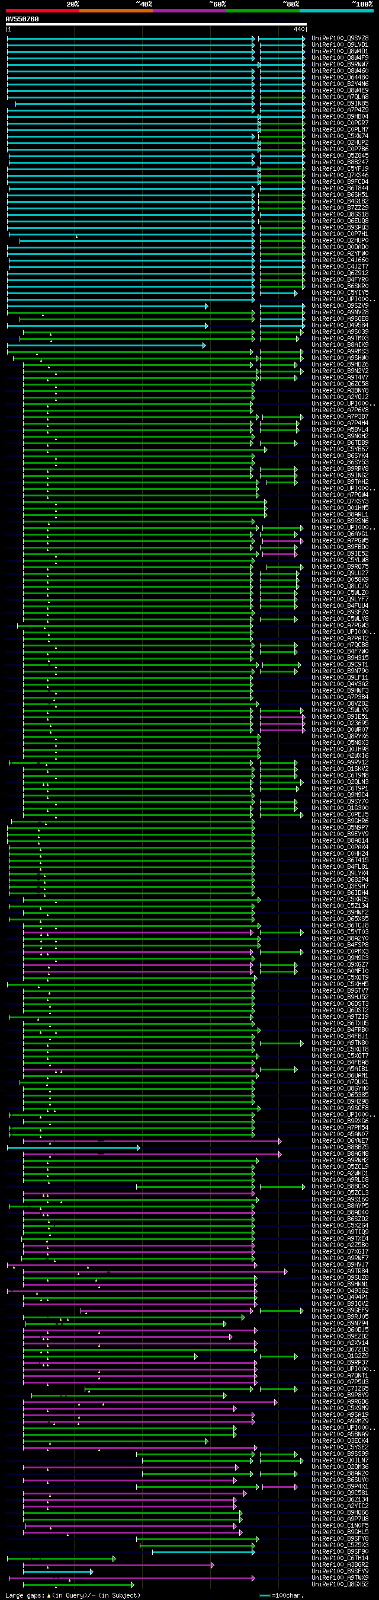Image resolution: width=379 pixels, height=1600 pixels.
Task: Select the UniRef100_O49362 label
Action: pyautogui.click(x=340, y=1290)
